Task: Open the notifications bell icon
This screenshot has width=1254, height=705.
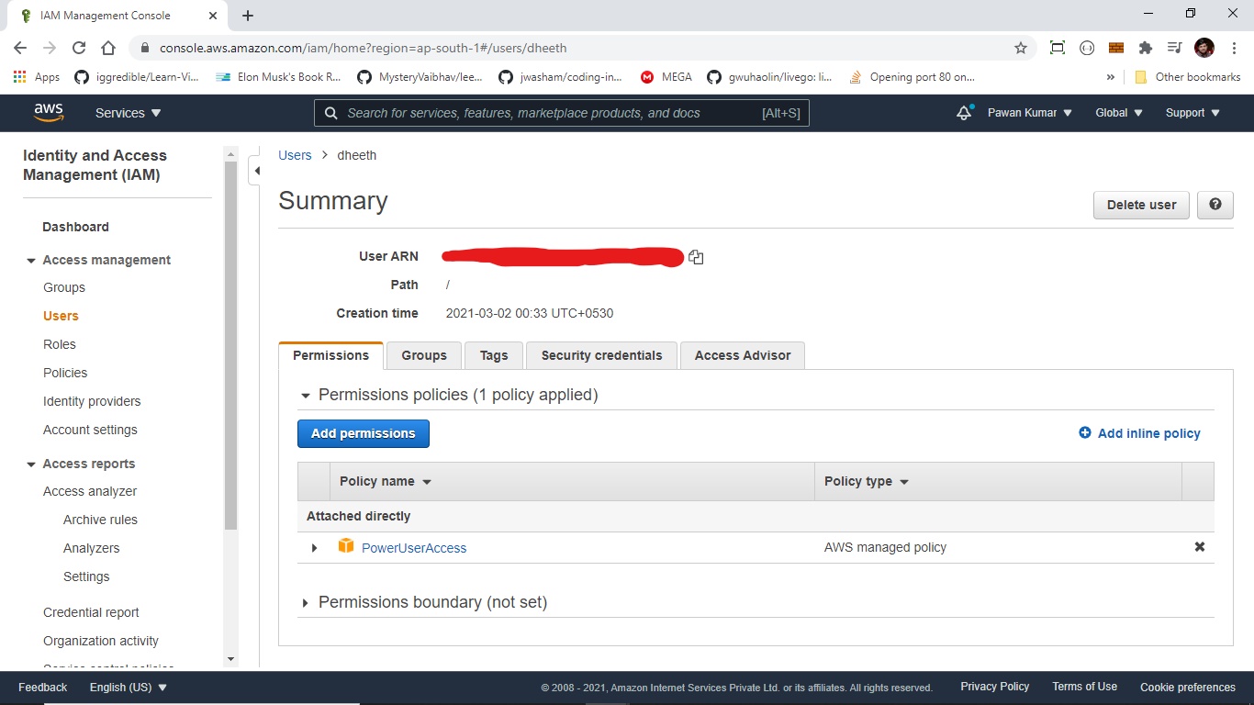Action: [964, 112]
